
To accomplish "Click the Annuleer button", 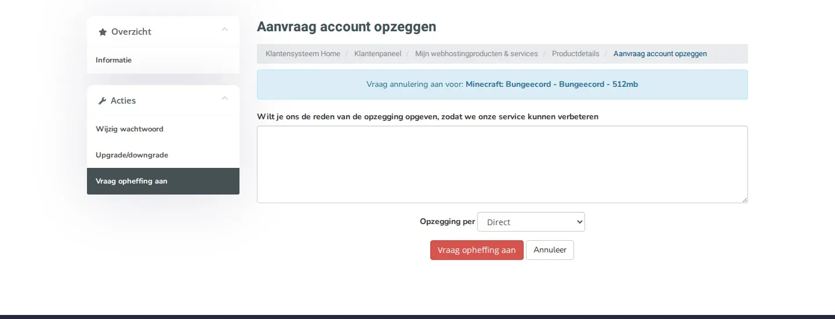I will click(550, 250).
